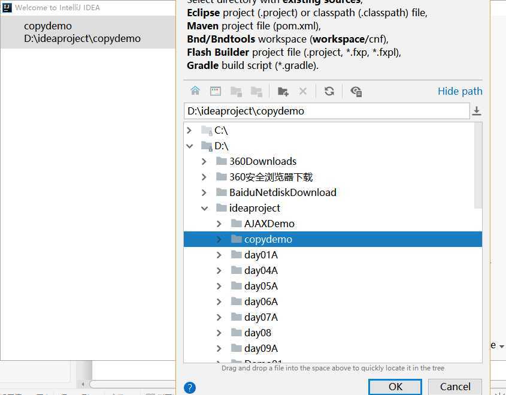Expand the C:\ drive node
This screenshot has height=395, width=506.
(x=189, y=131)
